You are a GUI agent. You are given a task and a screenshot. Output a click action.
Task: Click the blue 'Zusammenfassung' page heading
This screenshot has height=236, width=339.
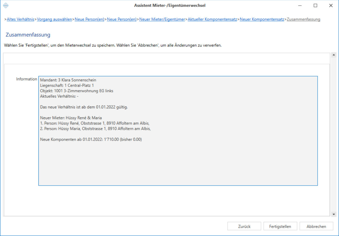tap(28, 35)
